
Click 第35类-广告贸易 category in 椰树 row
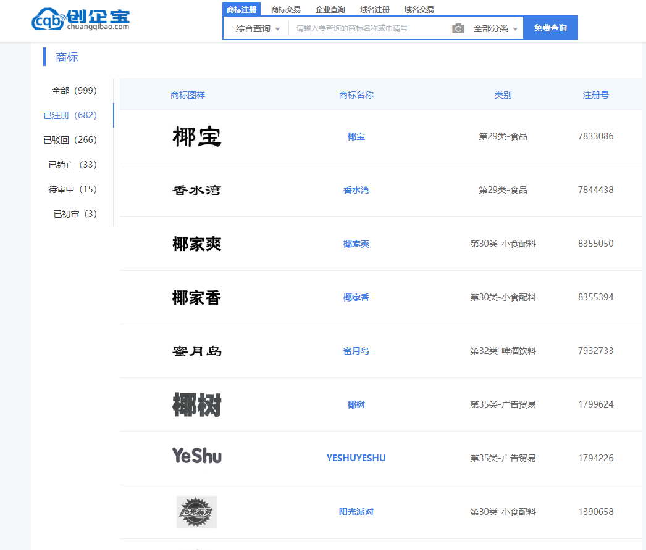pyautogui.click(x=503, y=404)
